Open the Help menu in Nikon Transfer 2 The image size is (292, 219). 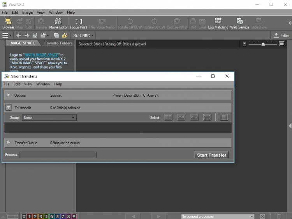click(58, 84)
